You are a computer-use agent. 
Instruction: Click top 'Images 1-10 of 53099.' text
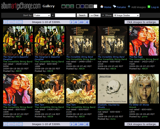click(x=46, y=22)
